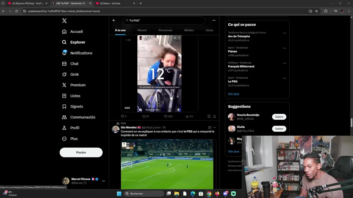Repost the video post with 27 reposts

click(146, 116)
